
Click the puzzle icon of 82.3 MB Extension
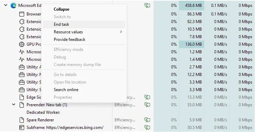click(22, 22)
